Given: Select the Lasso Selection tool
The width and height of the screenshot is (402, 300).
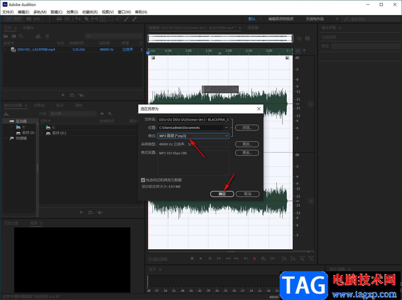Looking at the screenshot, I should (118, 19).
